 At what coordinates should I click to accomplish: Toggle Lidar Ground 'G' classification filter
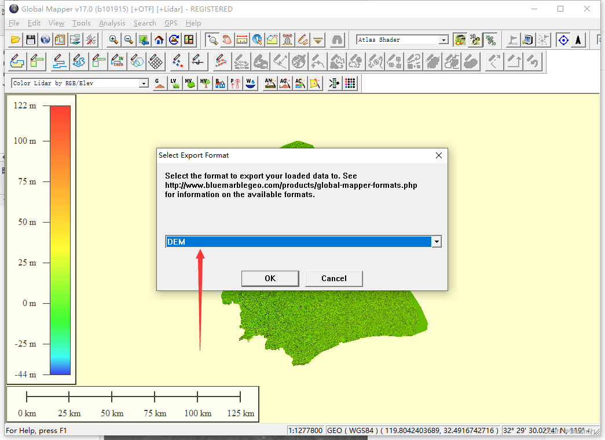click(x=160, y=83)
